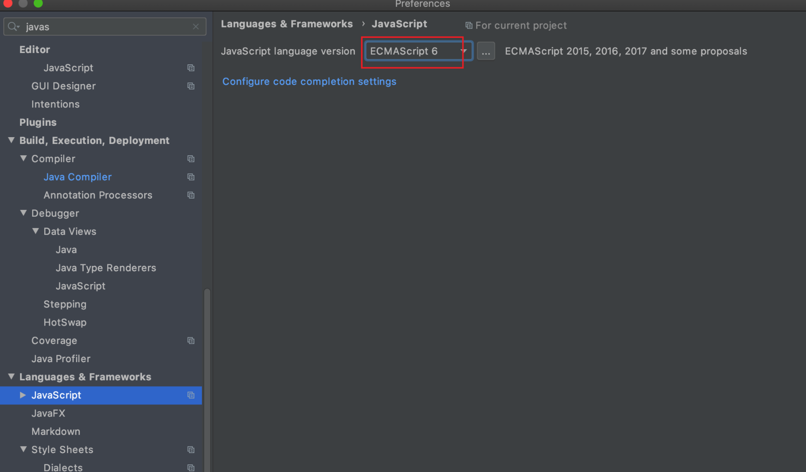This screenshot has height=472, width=806.
Task: Expand the selected JavaScript node arrow
Action: point(23,395)
